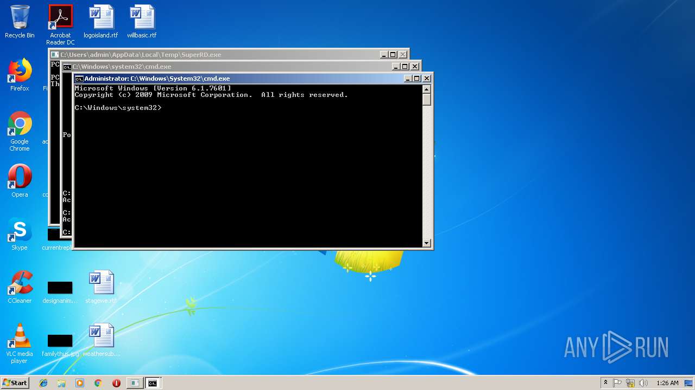
Task: Show hidden system tray icons
Action: click(x=605, y=383)
